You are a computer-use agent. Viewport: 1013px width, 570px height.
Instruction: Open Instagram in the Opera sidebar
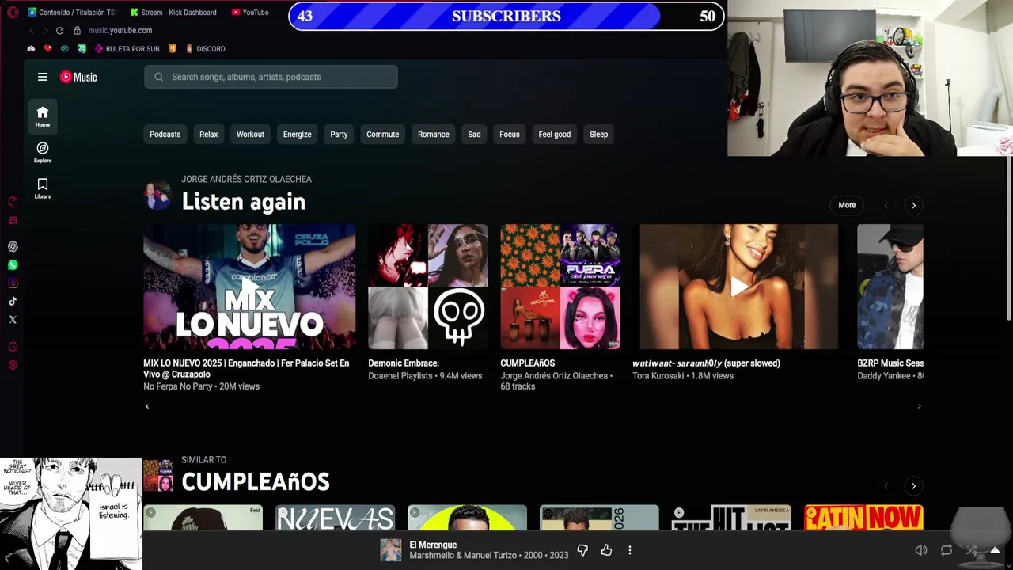click(13, 283)
